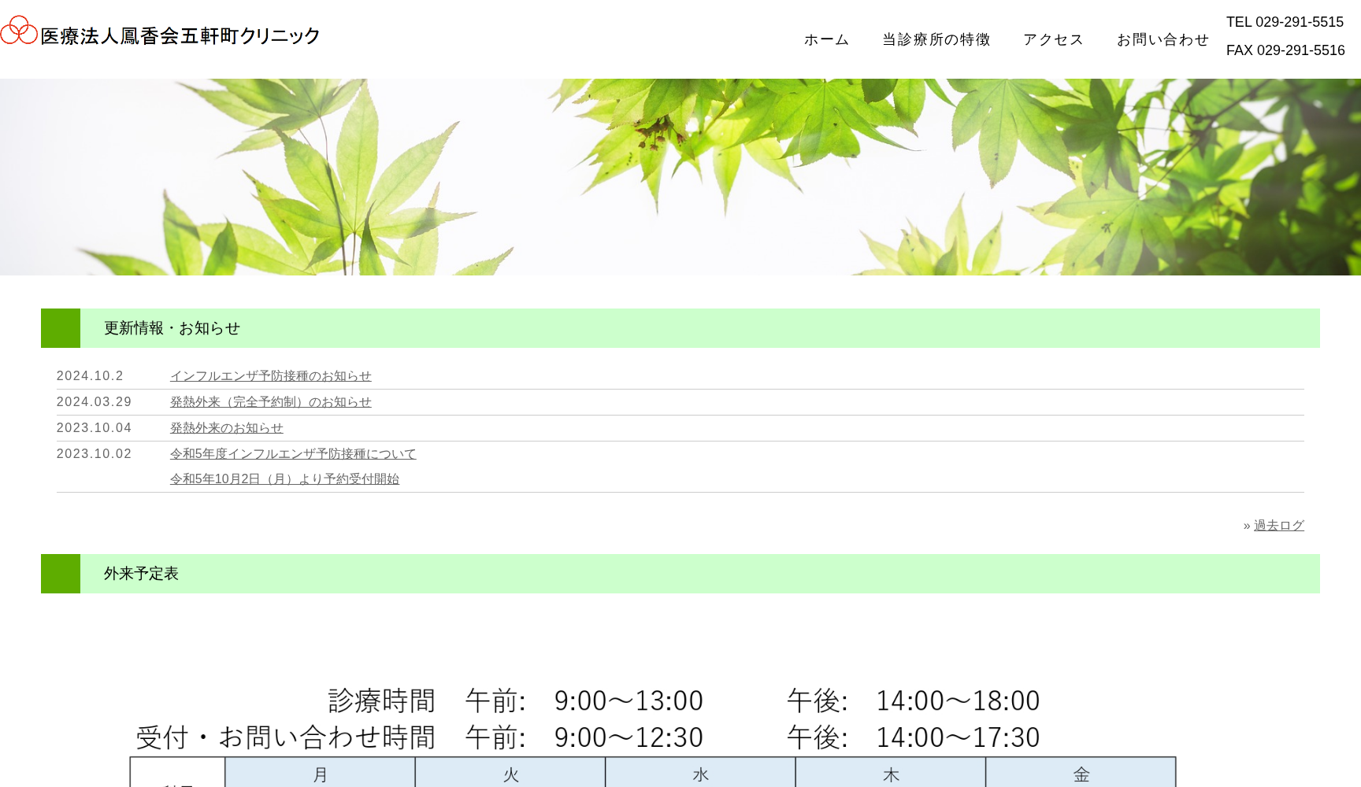Click the green maple leaves banner image
Viewport: 1361px width, 787px height.
[x=680, y=177]
